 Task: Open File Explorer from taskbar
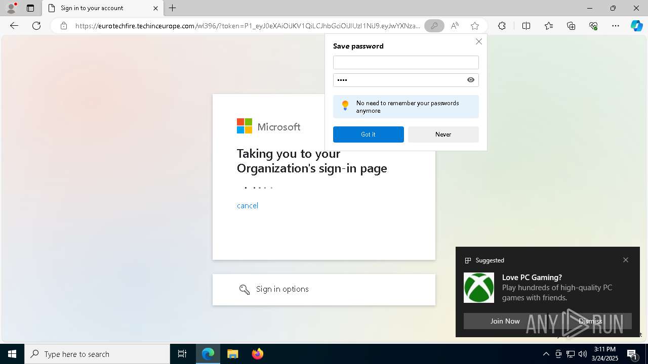233,354
